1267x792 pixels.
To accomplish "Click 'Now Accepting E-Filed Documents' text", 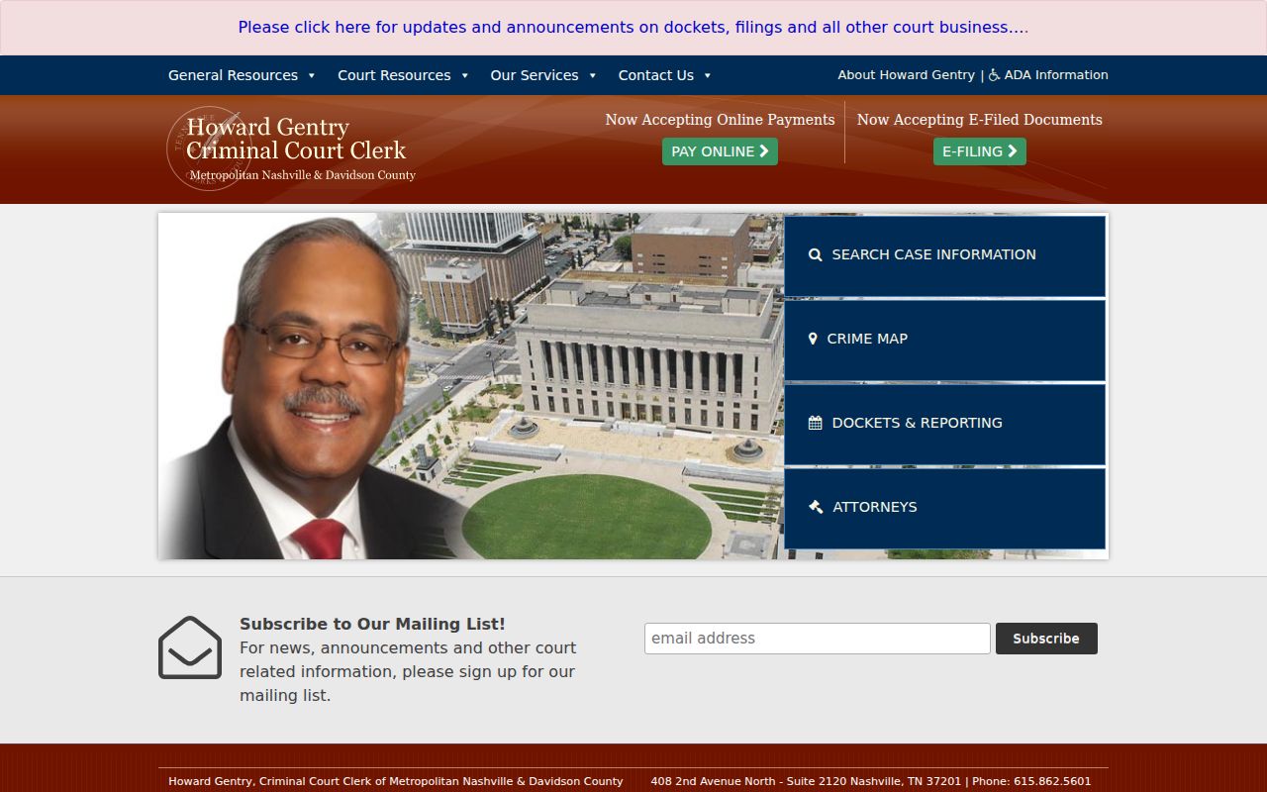I will [979, 120].
